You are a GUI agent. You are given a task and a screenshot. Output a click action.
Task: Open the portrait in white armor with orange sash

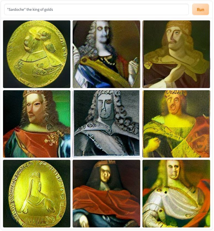tap(176, 193)
